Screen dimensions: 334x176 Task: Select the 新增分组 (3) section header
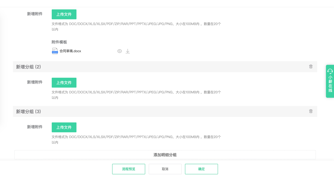29,112
